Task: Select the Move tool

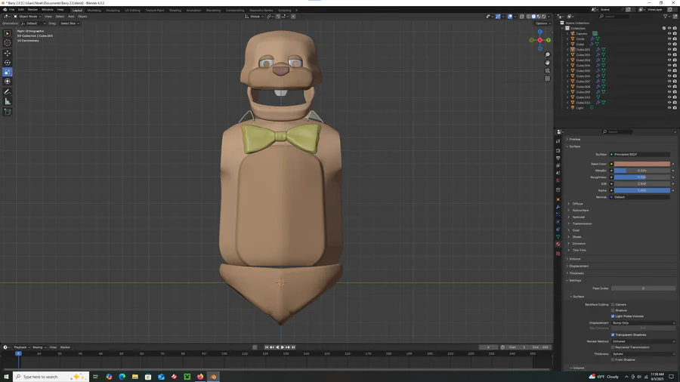Action: [x=8, y=54]
